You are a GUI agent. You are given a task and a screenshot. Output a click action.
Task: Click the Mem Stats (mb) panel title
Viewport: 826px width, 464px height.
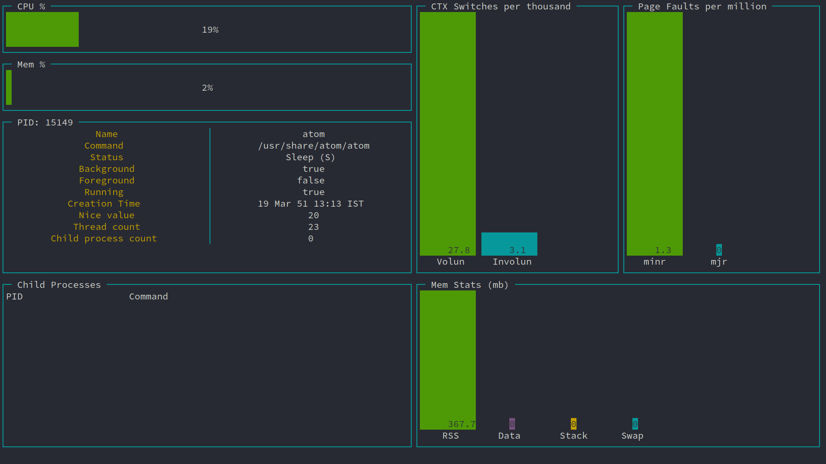click(x=469, y=285)
